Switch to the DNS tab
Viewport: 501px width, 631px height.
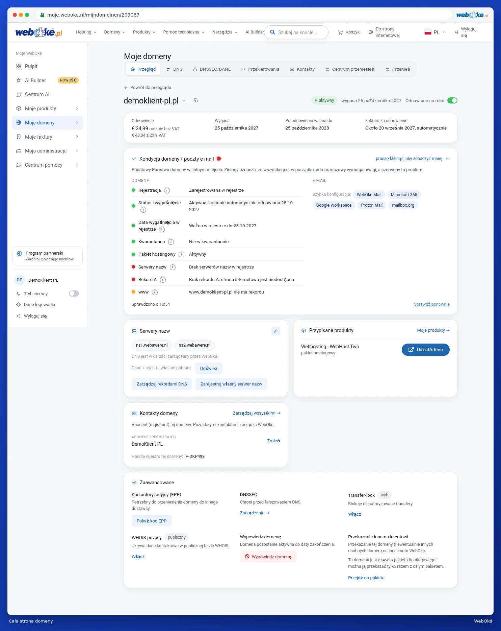coord(174,69)
